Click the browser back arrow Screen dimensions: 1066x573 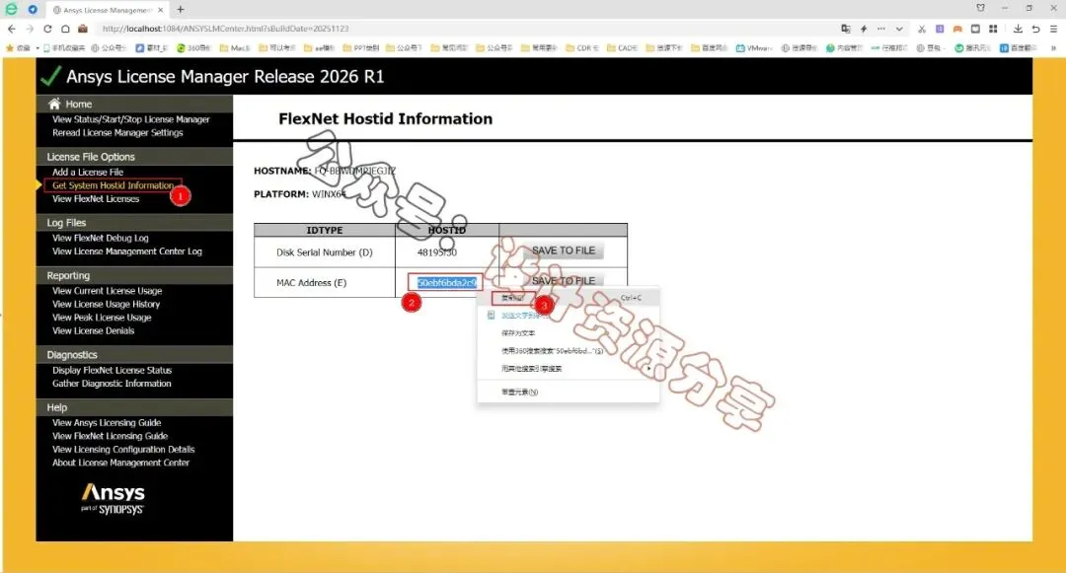[x=12, y=29]
